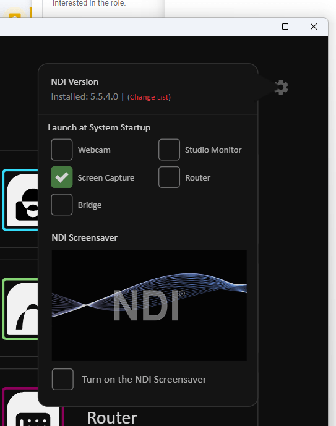Screen dimensions: 336x426
Task: Click the Screen Capture label text
Action: click(x=106, y=177)
